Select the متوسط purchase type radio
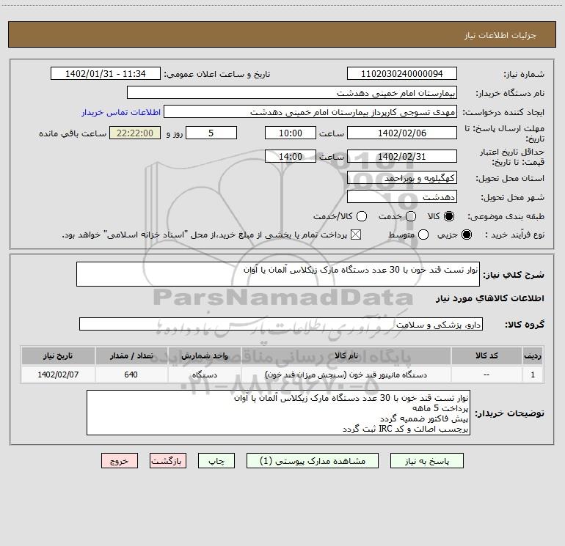565x546 pixels. tap(423, 235)
